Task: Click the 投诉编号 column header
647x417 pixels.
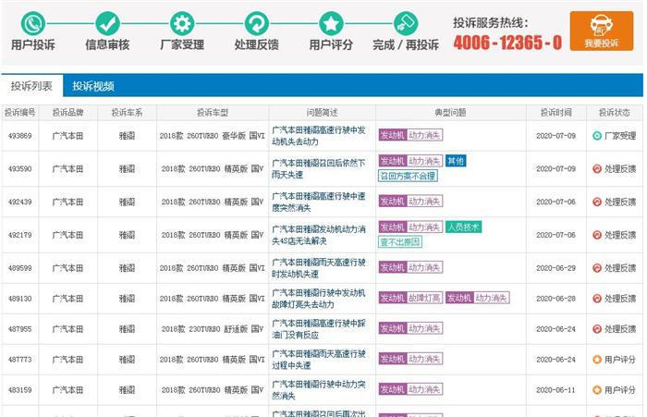Action: point(19,112)
